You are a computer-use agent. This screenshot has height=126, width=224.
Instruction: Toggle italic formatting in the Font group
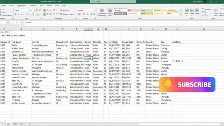19,14
